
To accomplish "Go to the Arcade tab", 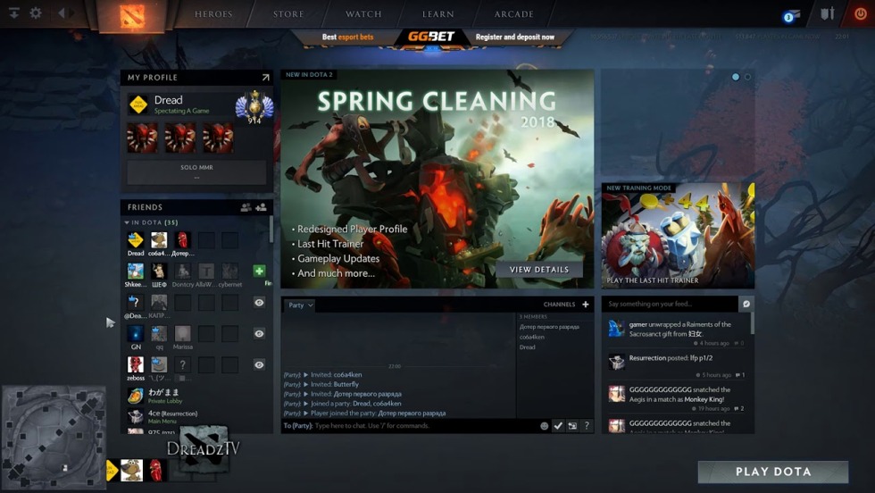I will (x=513, y=14).
